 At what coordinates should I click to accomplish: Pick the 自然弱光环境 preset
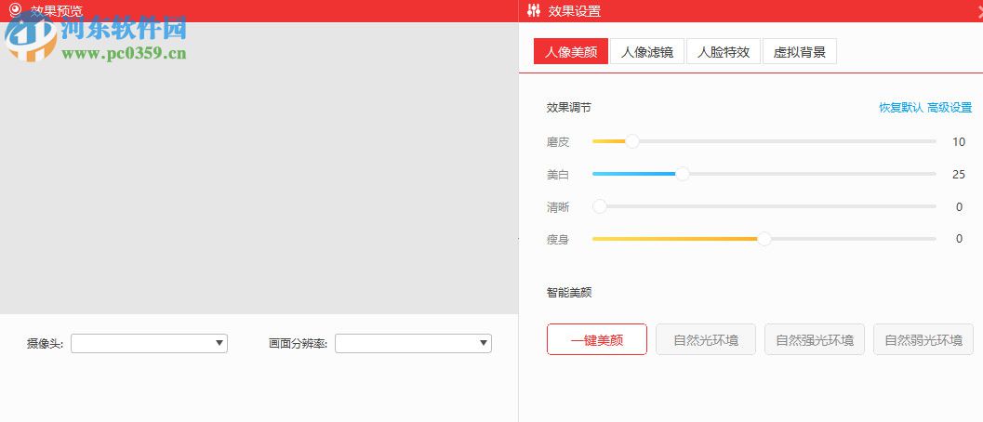point(923,340)
